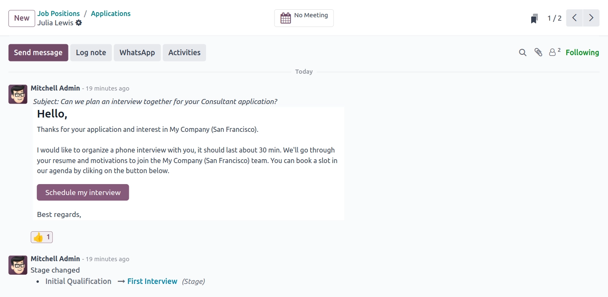608x297 pixels.
Task: Search messages with the magnifier icon
Action: (523, 53)
